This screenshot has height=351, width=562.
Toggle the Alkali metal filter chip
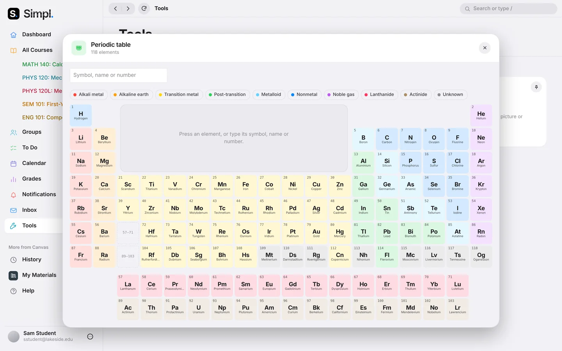[89, 94]
